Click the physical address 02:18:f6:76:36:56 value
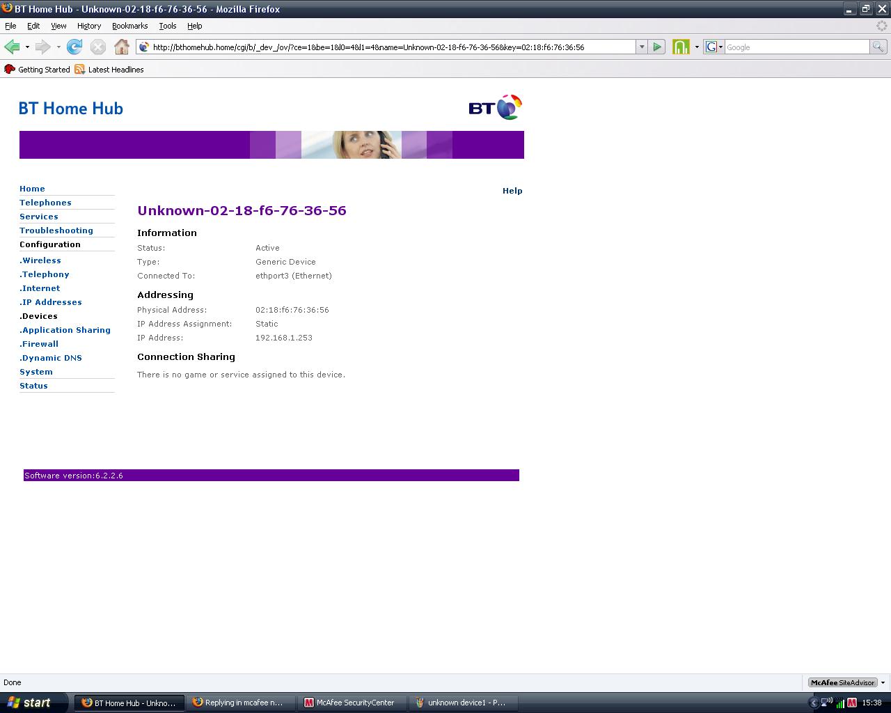Screen dimensions: 891x713 (x=292, y=310)
